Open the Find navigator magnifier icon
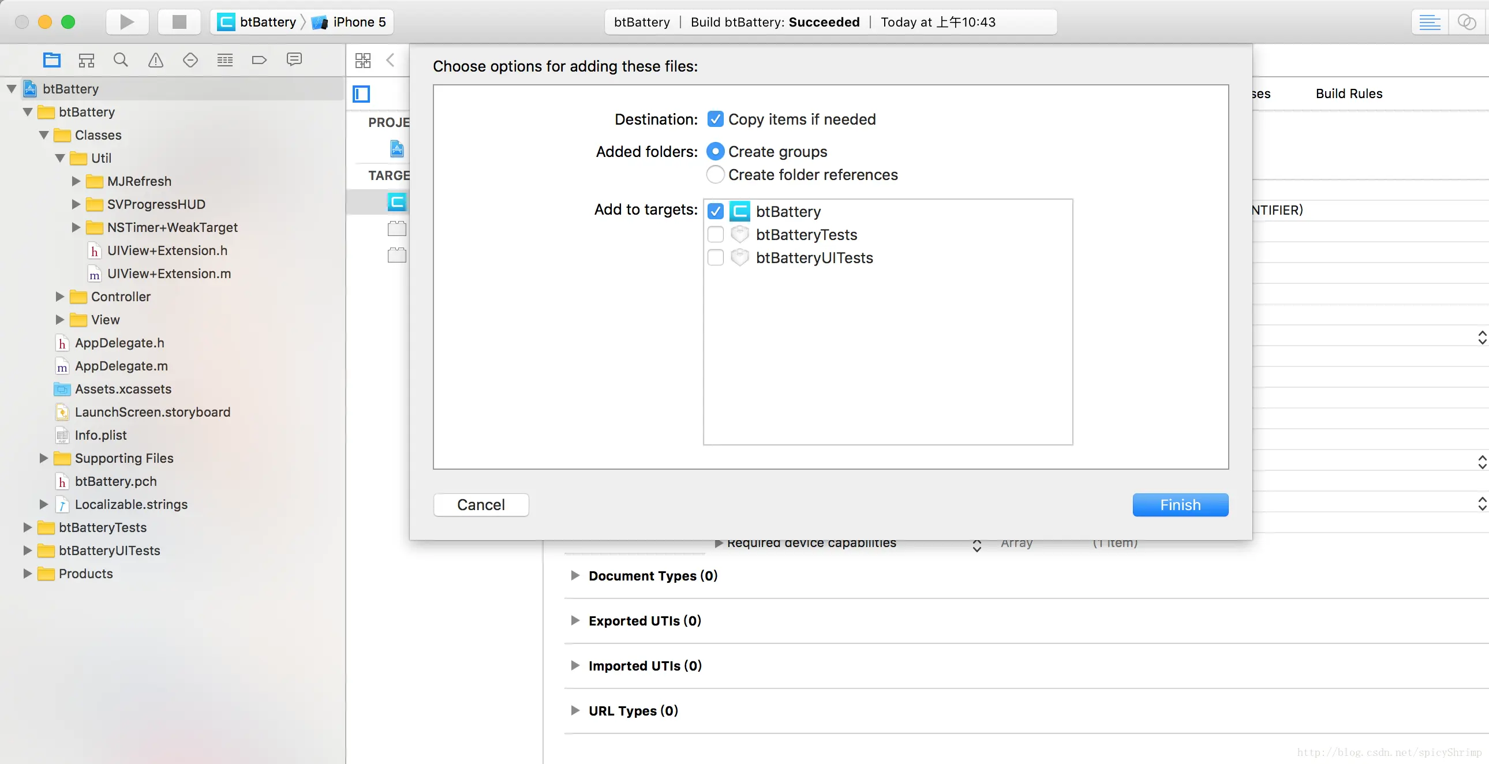Screen dimensions: 1489x764 tap(121, 59)
